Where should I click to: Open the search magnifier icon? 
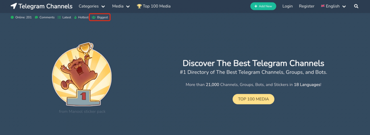pyautogui.click(x=356, y=6)
